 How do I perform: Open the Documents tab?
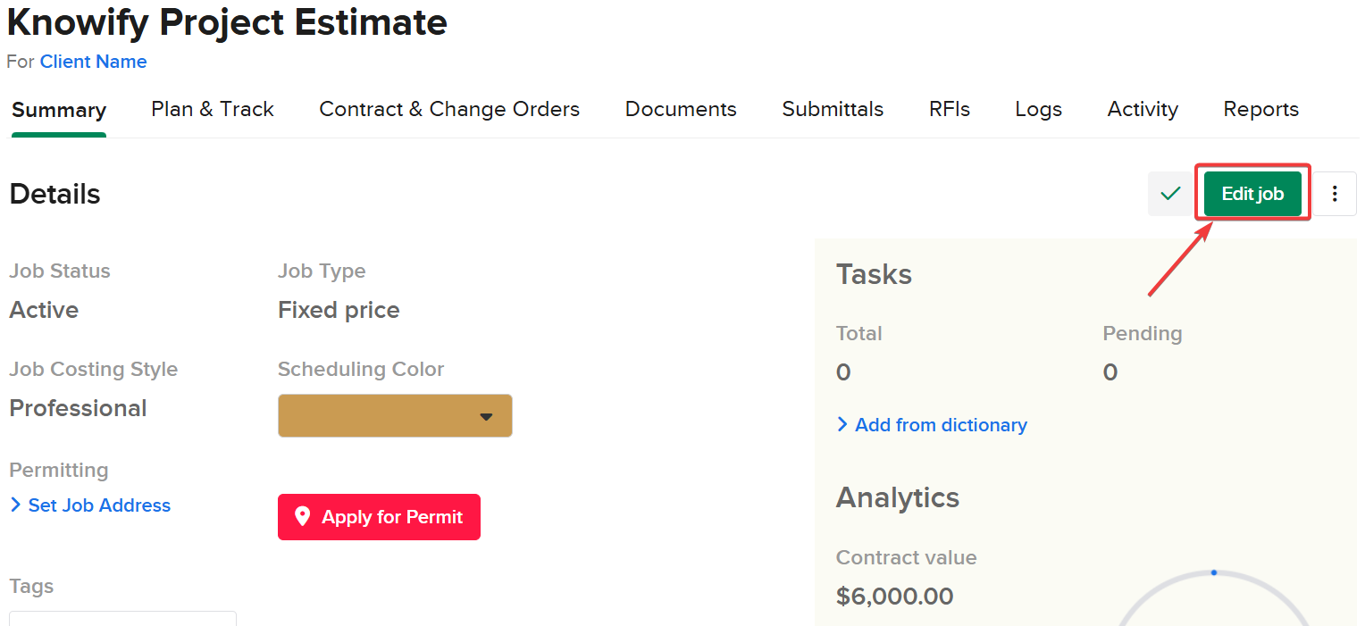point(681,109)
